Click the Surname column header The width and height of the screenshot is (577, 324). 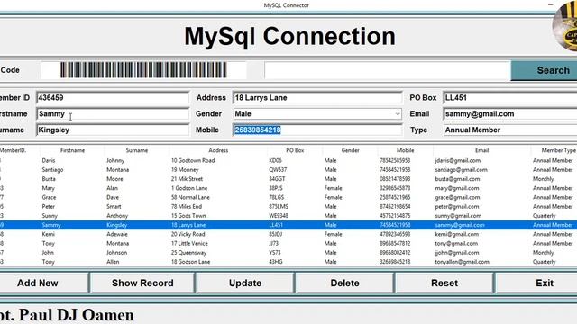(137, 150)
